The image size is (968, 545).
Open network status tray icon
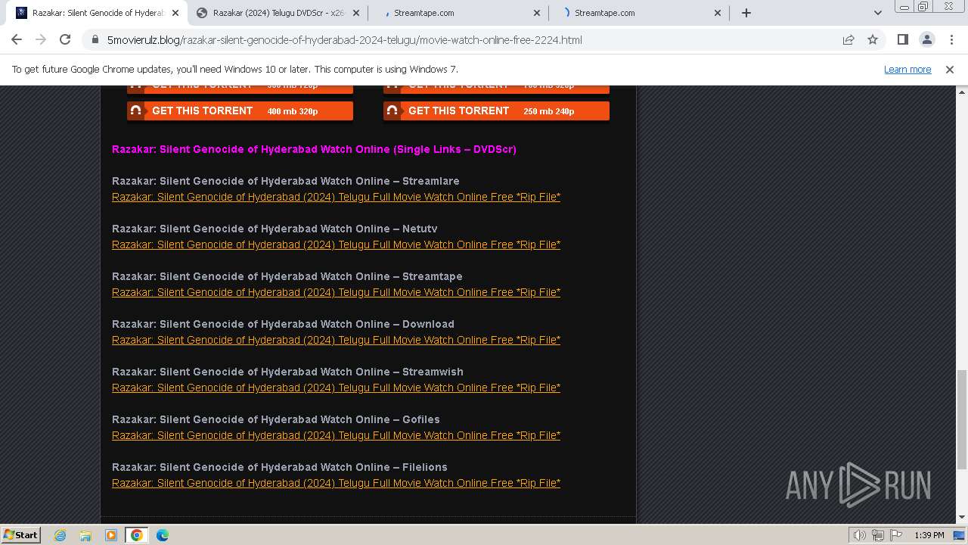(x=878, y=535)
